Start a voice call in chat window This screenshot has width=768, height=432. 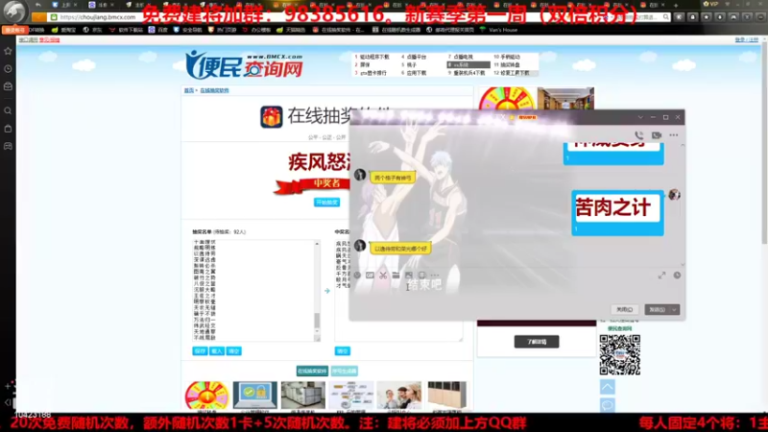(639, 135)
